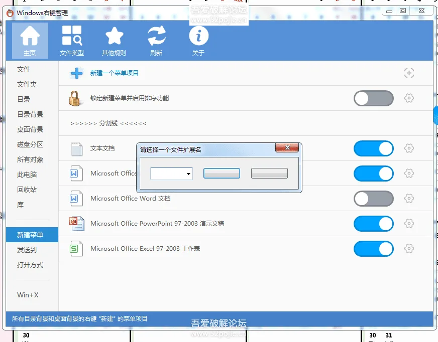This screenshot has width=438, height=342.
Task: Click the Word icon beside Microsoft Office Word 文档
Action: pos(76,199)
